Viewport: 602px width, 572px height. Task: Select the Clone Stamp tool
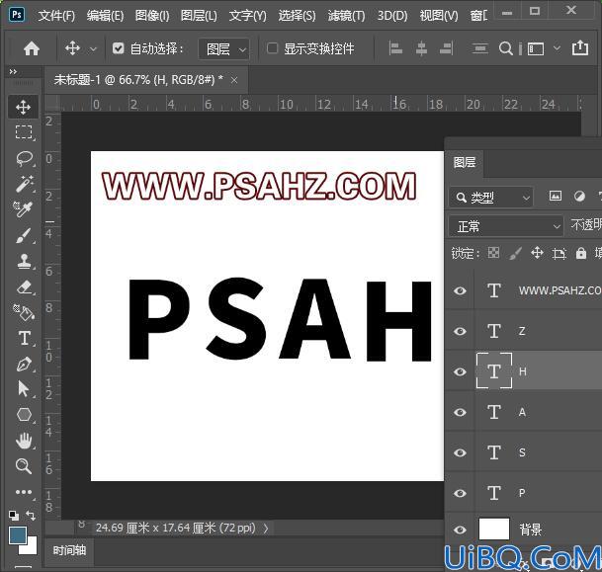click(x=24, y=261)
